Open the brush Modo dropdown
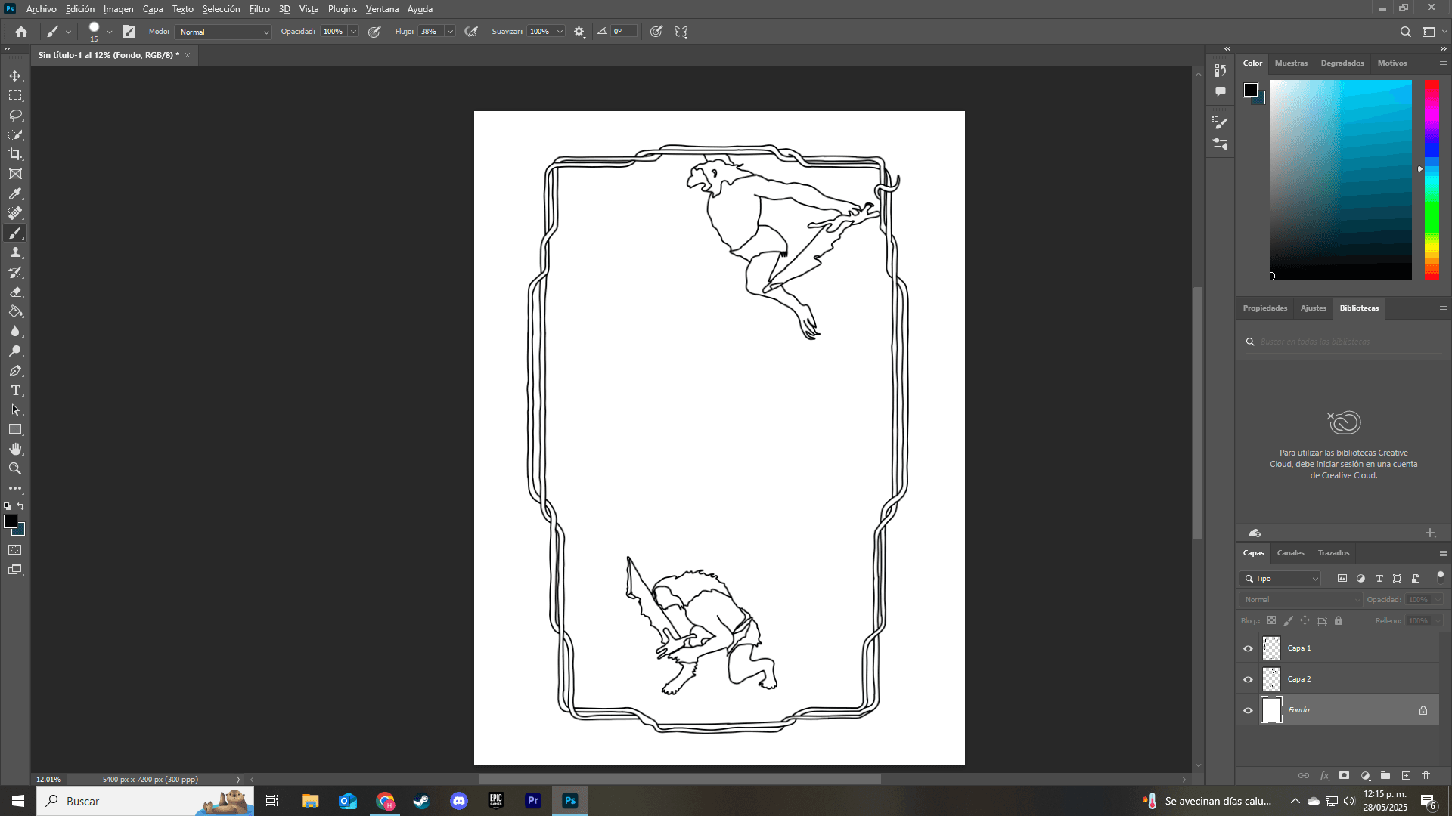The image size is (1452, 816). 223,32
